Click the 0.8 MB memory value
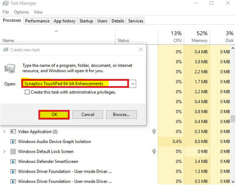The height and width of the screenshot is (185, 236). (x=201, y=112)
